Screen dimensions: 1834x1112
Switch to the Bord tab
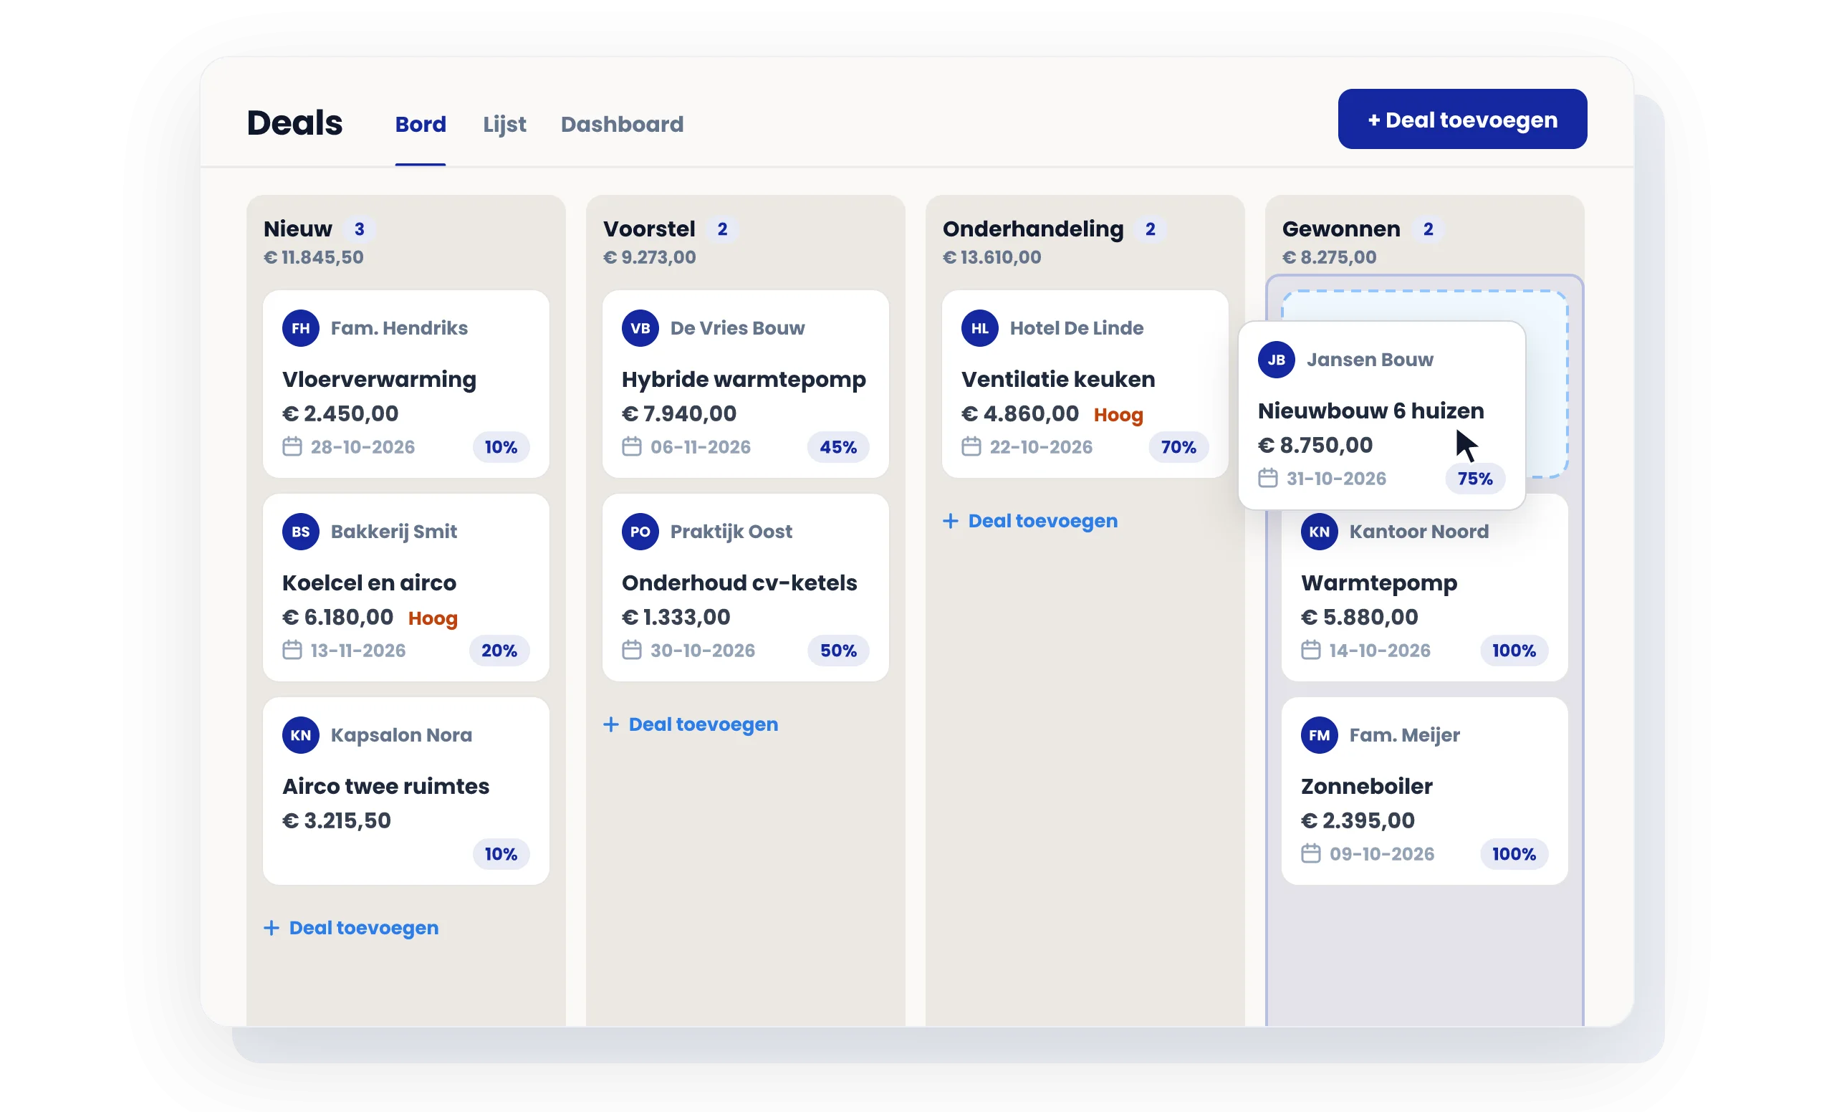(421, 124)
